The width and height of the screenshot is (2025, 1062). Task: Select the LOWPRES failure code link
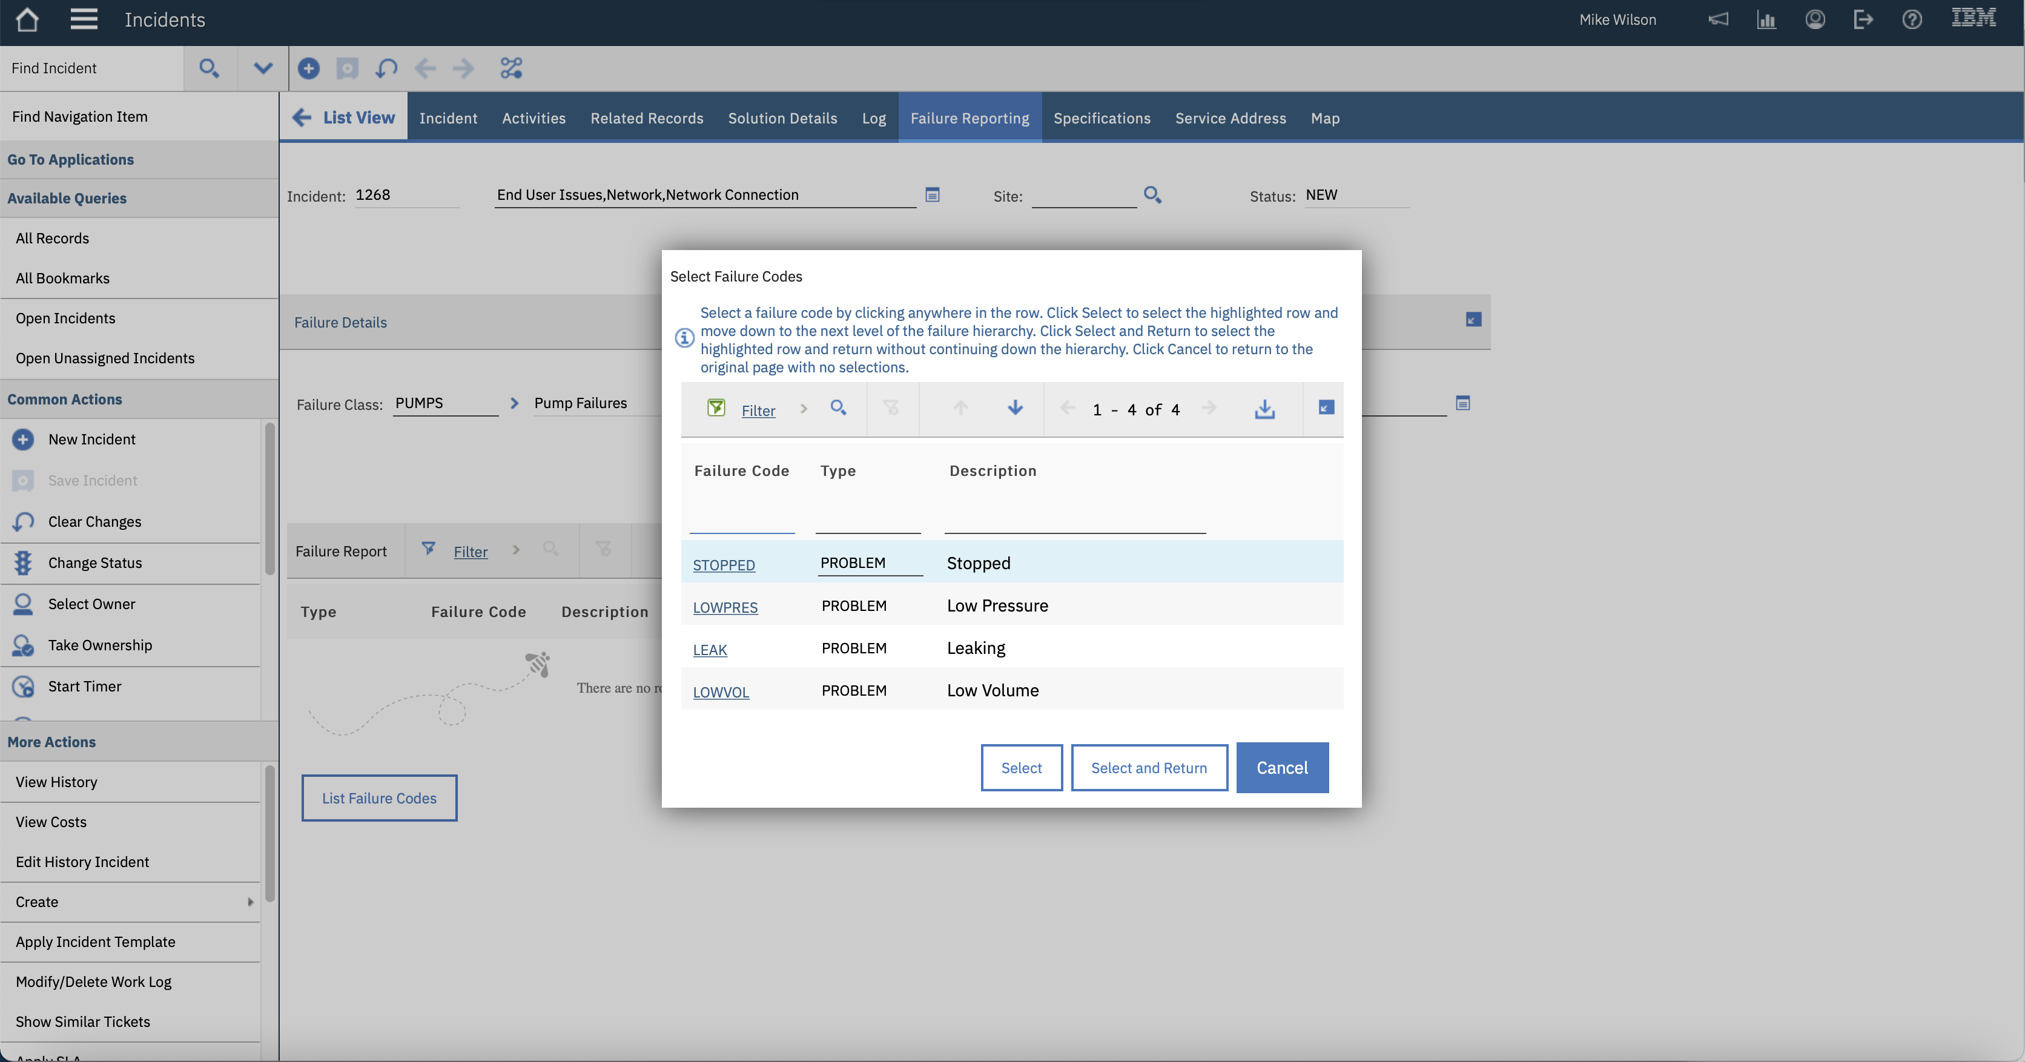pyautogui.click(x=725, y=607)
